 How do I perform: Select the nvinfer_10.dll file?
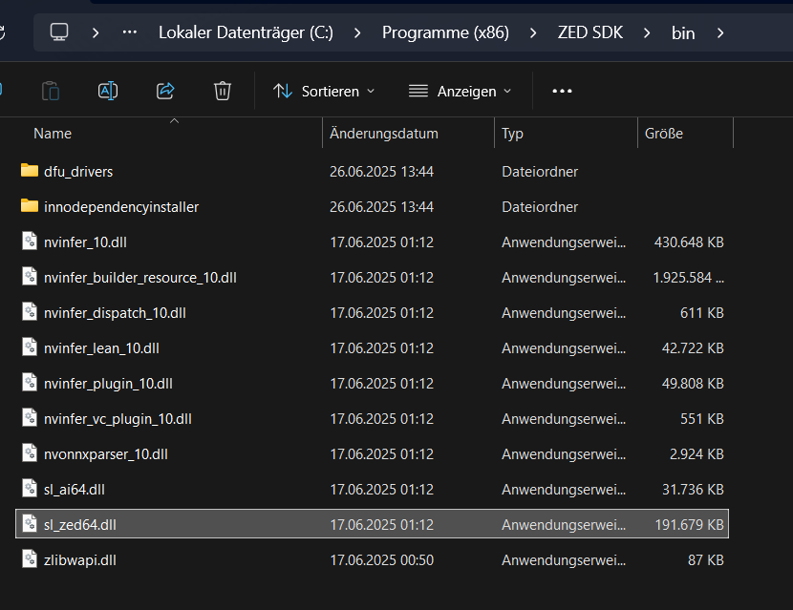(372, 242)
